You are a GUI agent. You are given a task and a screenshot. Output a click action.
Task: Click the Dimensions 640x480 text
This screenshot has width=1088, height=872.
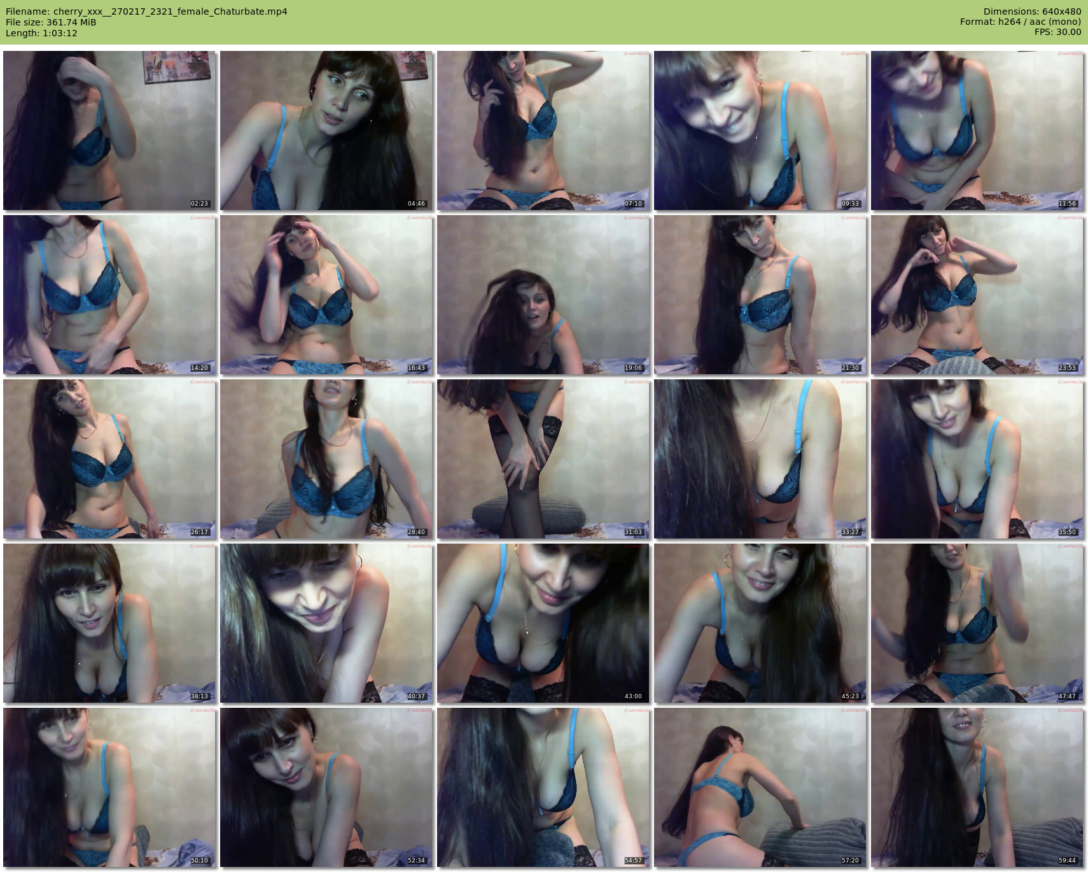(1032, 11)
